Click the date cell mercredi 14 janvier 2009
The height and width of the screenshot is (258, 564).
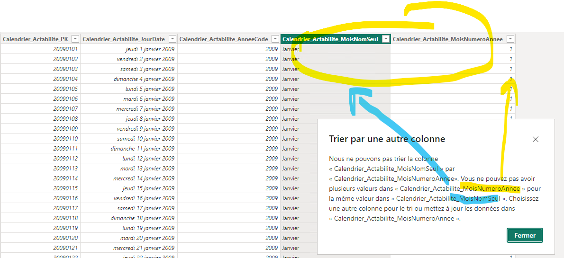click(129, 178)
